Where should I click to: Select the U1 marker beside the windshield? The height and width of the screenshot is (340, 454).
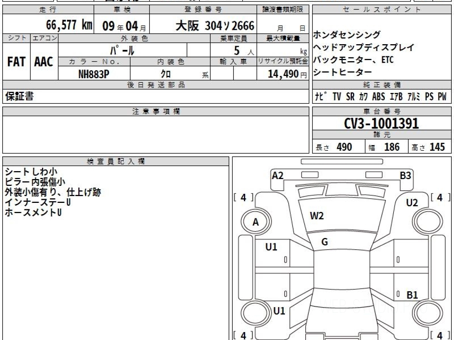pyautogui.click(x=271, y=247)
